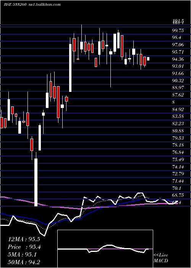Click the 97.06 price axis label
The height and width of the screenshot is (268, 191).
tap(178, 45)
